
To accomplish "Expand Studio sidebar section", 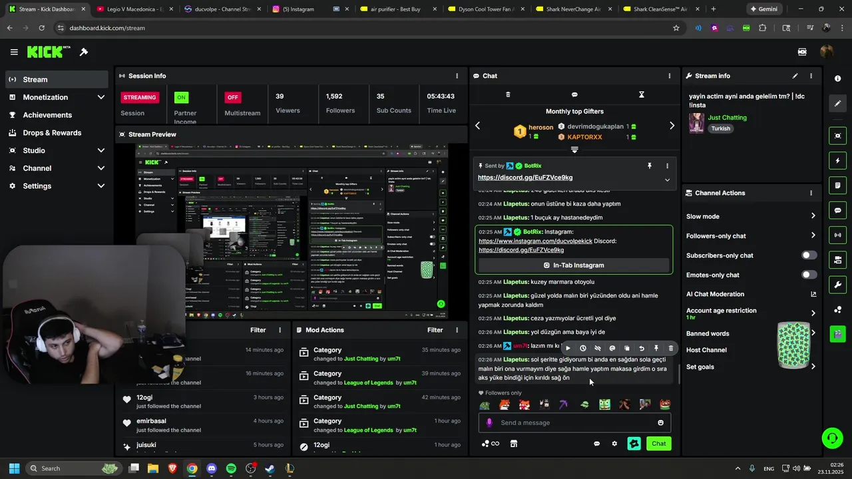I will 101,150.
